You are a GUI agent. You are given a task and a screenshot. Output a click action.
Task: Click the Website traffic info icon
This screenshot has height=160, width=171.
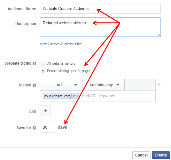34,63
